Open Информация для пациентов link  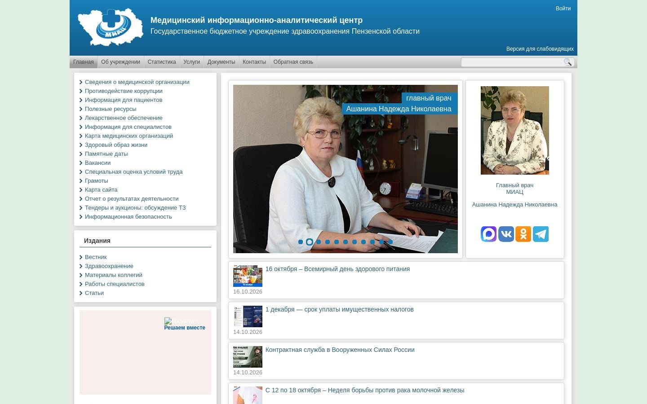point(124,100)
